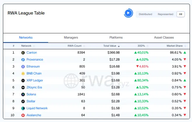Click the $366.9B total value cell

114,52
